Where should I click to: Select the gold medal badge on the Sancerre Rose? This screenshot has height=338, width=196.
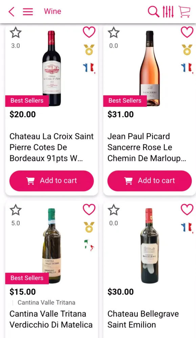(187, 50)
